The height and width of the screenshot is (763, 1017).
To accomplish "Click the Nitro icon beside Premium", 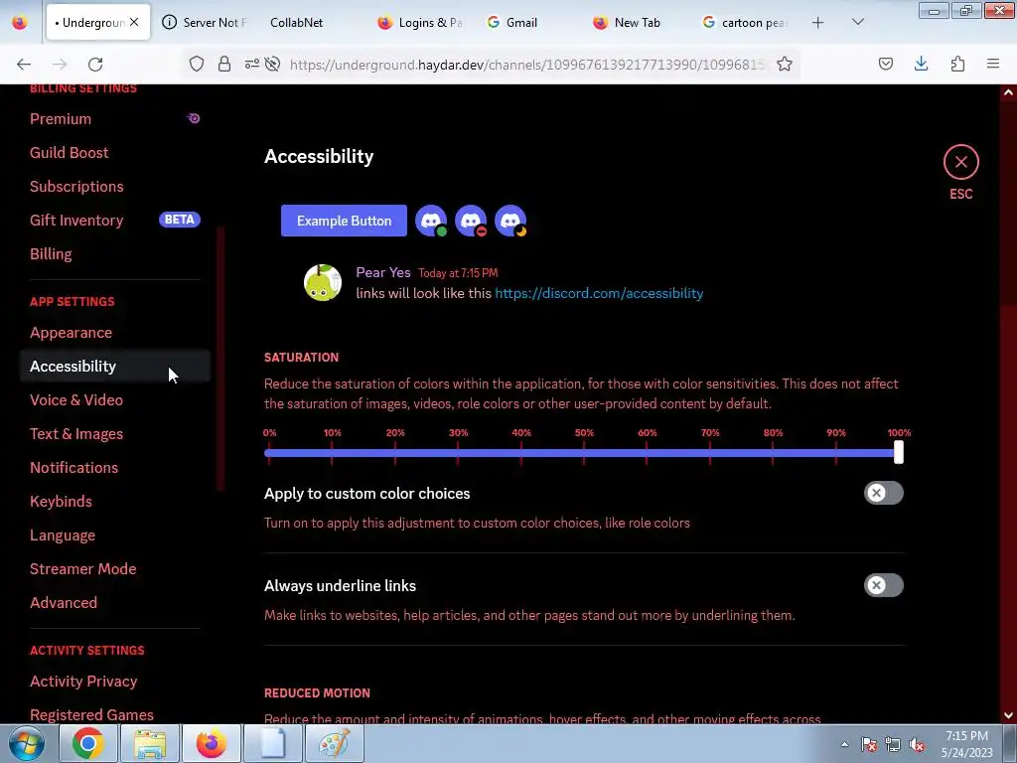I will tap(194, 119).
